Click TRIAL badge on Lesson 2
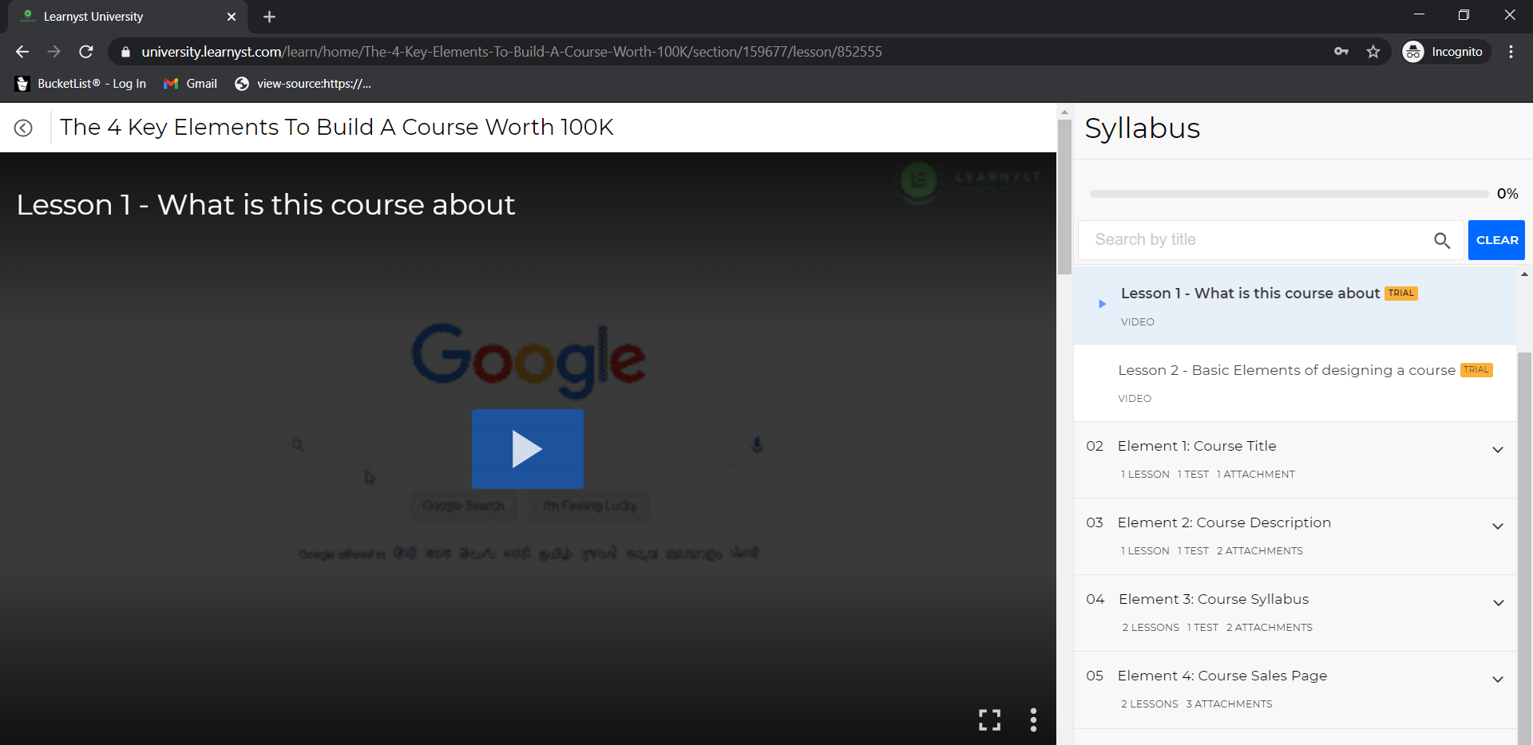The height and width of the screenshot is (745, 1533). (1476, 370)
